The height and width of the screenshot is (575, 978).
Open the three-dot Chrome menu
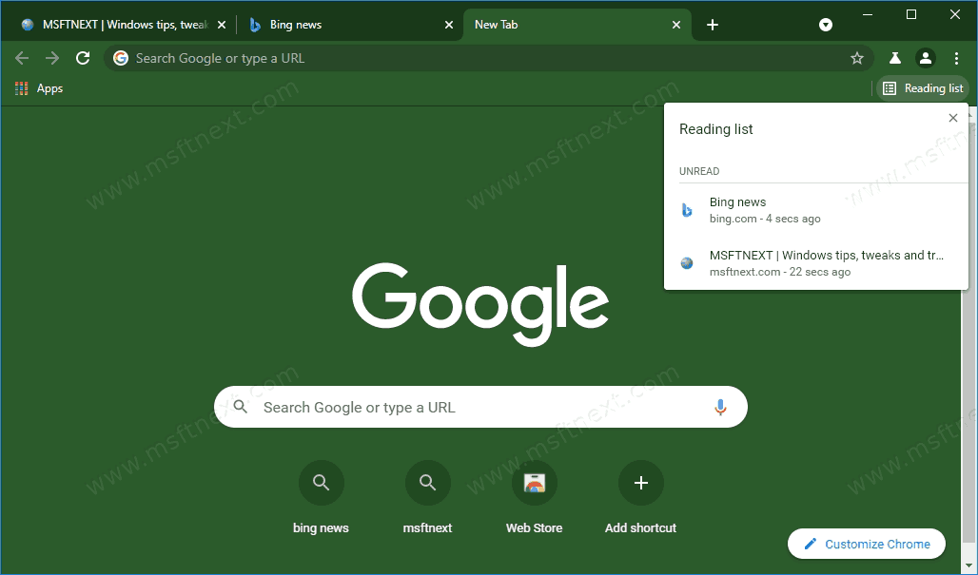[x=956, y=58]
